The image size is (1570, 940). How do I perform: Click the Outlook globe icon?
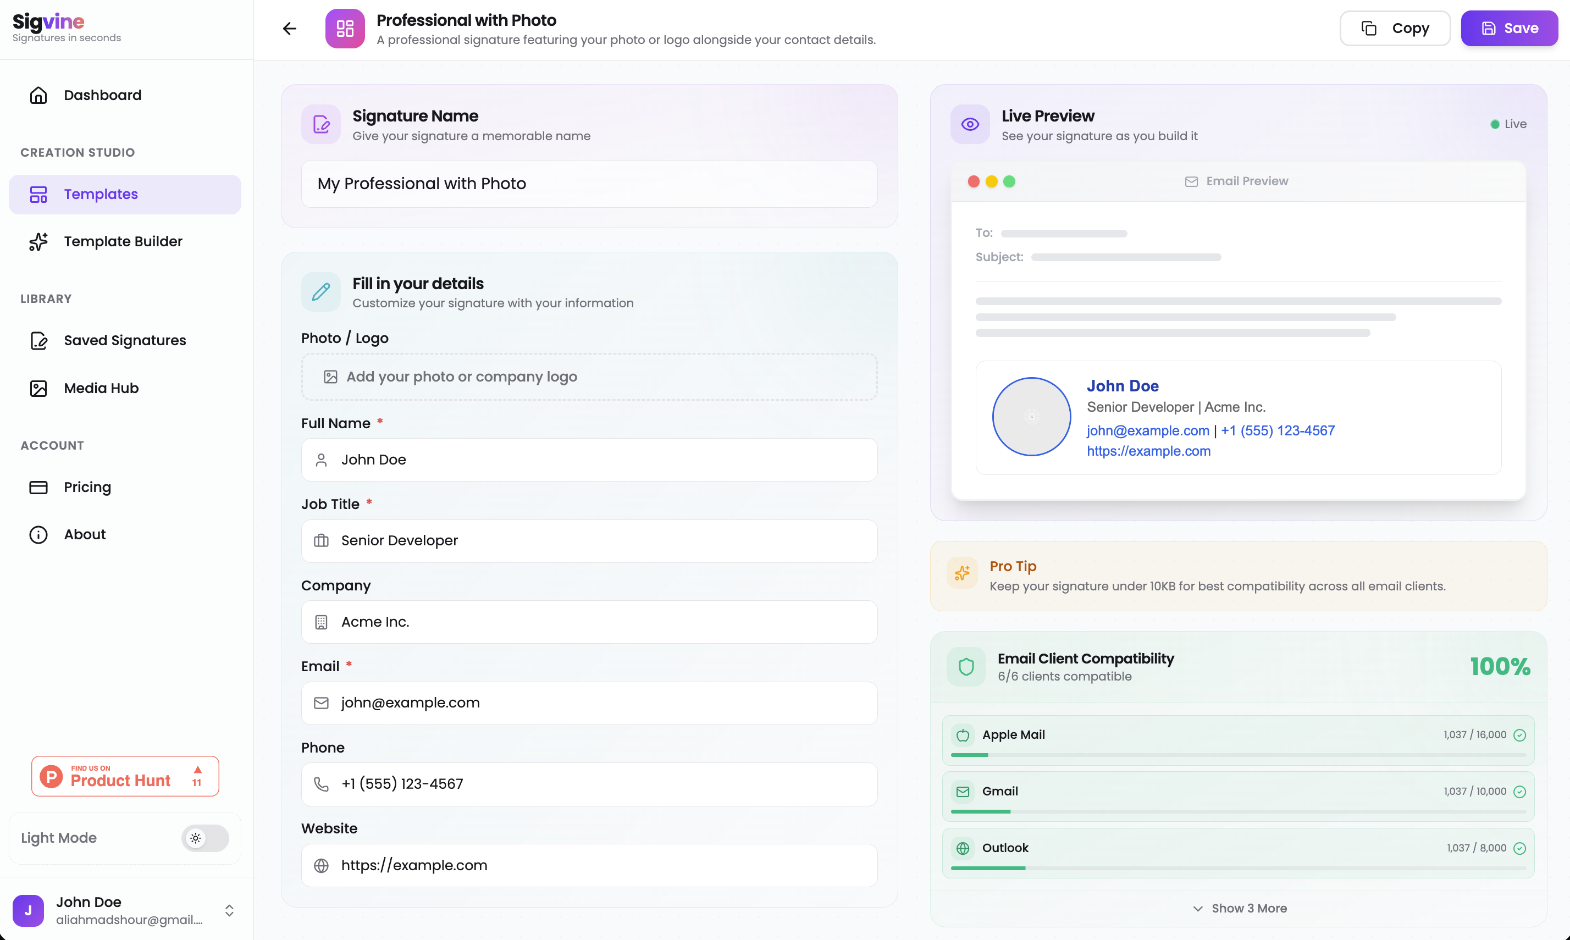(x=963, y=848)
